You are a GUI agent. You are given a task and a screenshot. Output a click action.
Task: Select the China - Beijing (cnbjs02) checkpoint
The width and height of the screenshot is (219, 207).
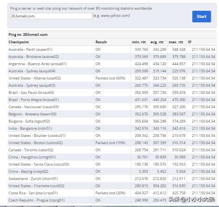(28, 171)
